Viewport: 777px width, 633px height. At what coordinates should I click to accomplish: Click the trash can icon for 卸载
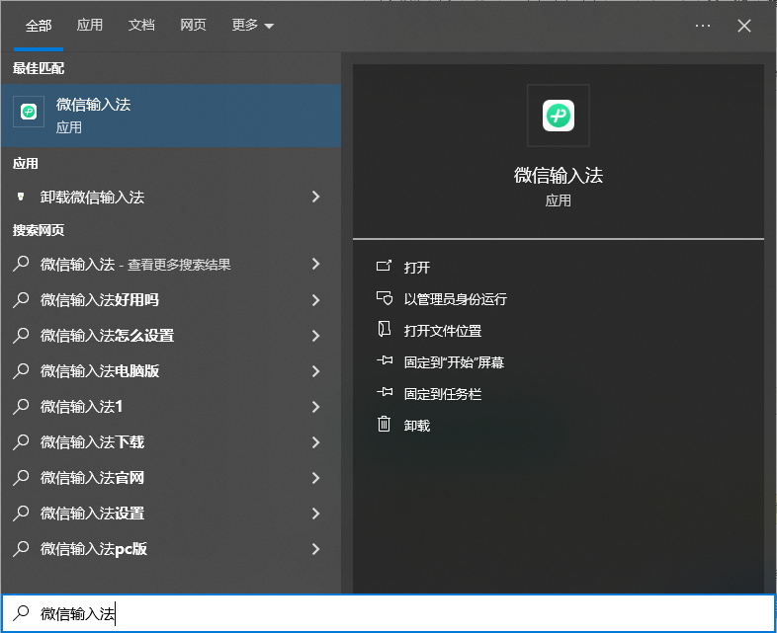pos(384,424)
